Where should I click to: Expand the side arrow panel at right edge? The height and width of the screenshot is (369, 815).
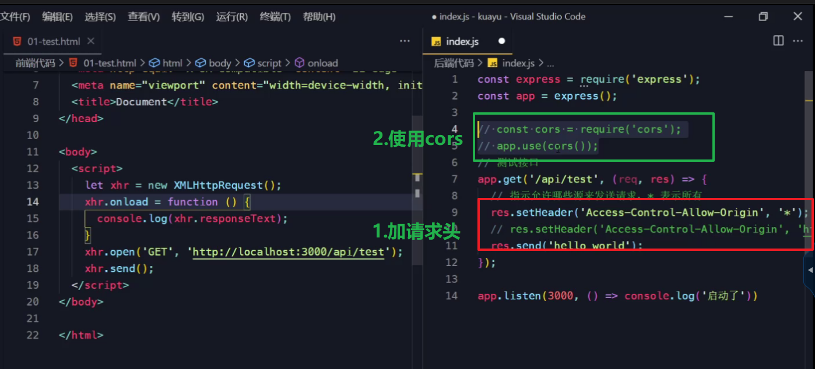810,270
